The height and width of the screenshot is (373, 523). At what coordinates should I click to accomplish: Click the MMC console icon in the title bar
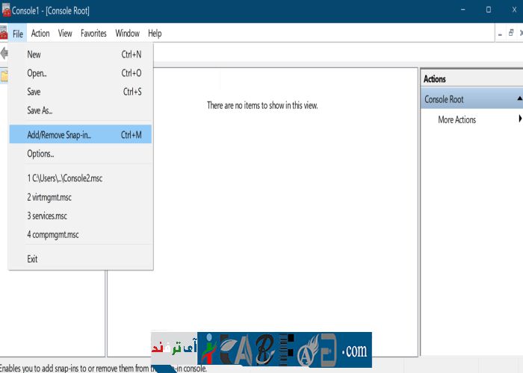5,10
